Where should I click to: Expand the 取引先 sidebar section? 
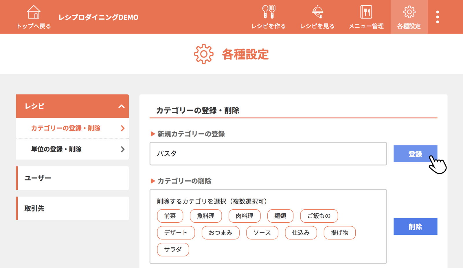72,208
